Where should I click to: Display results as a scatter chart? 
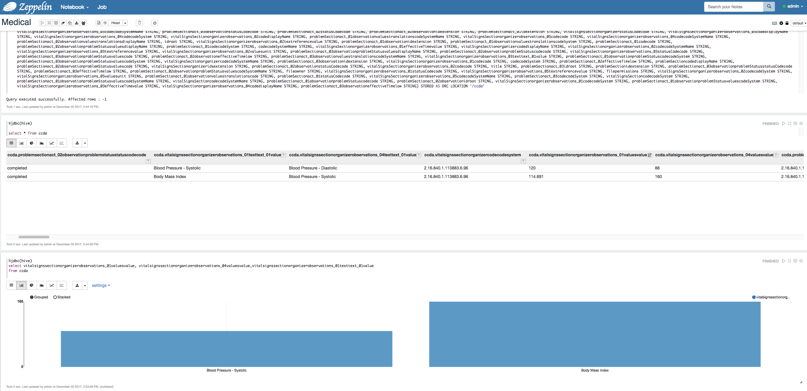tap(62, 143)
